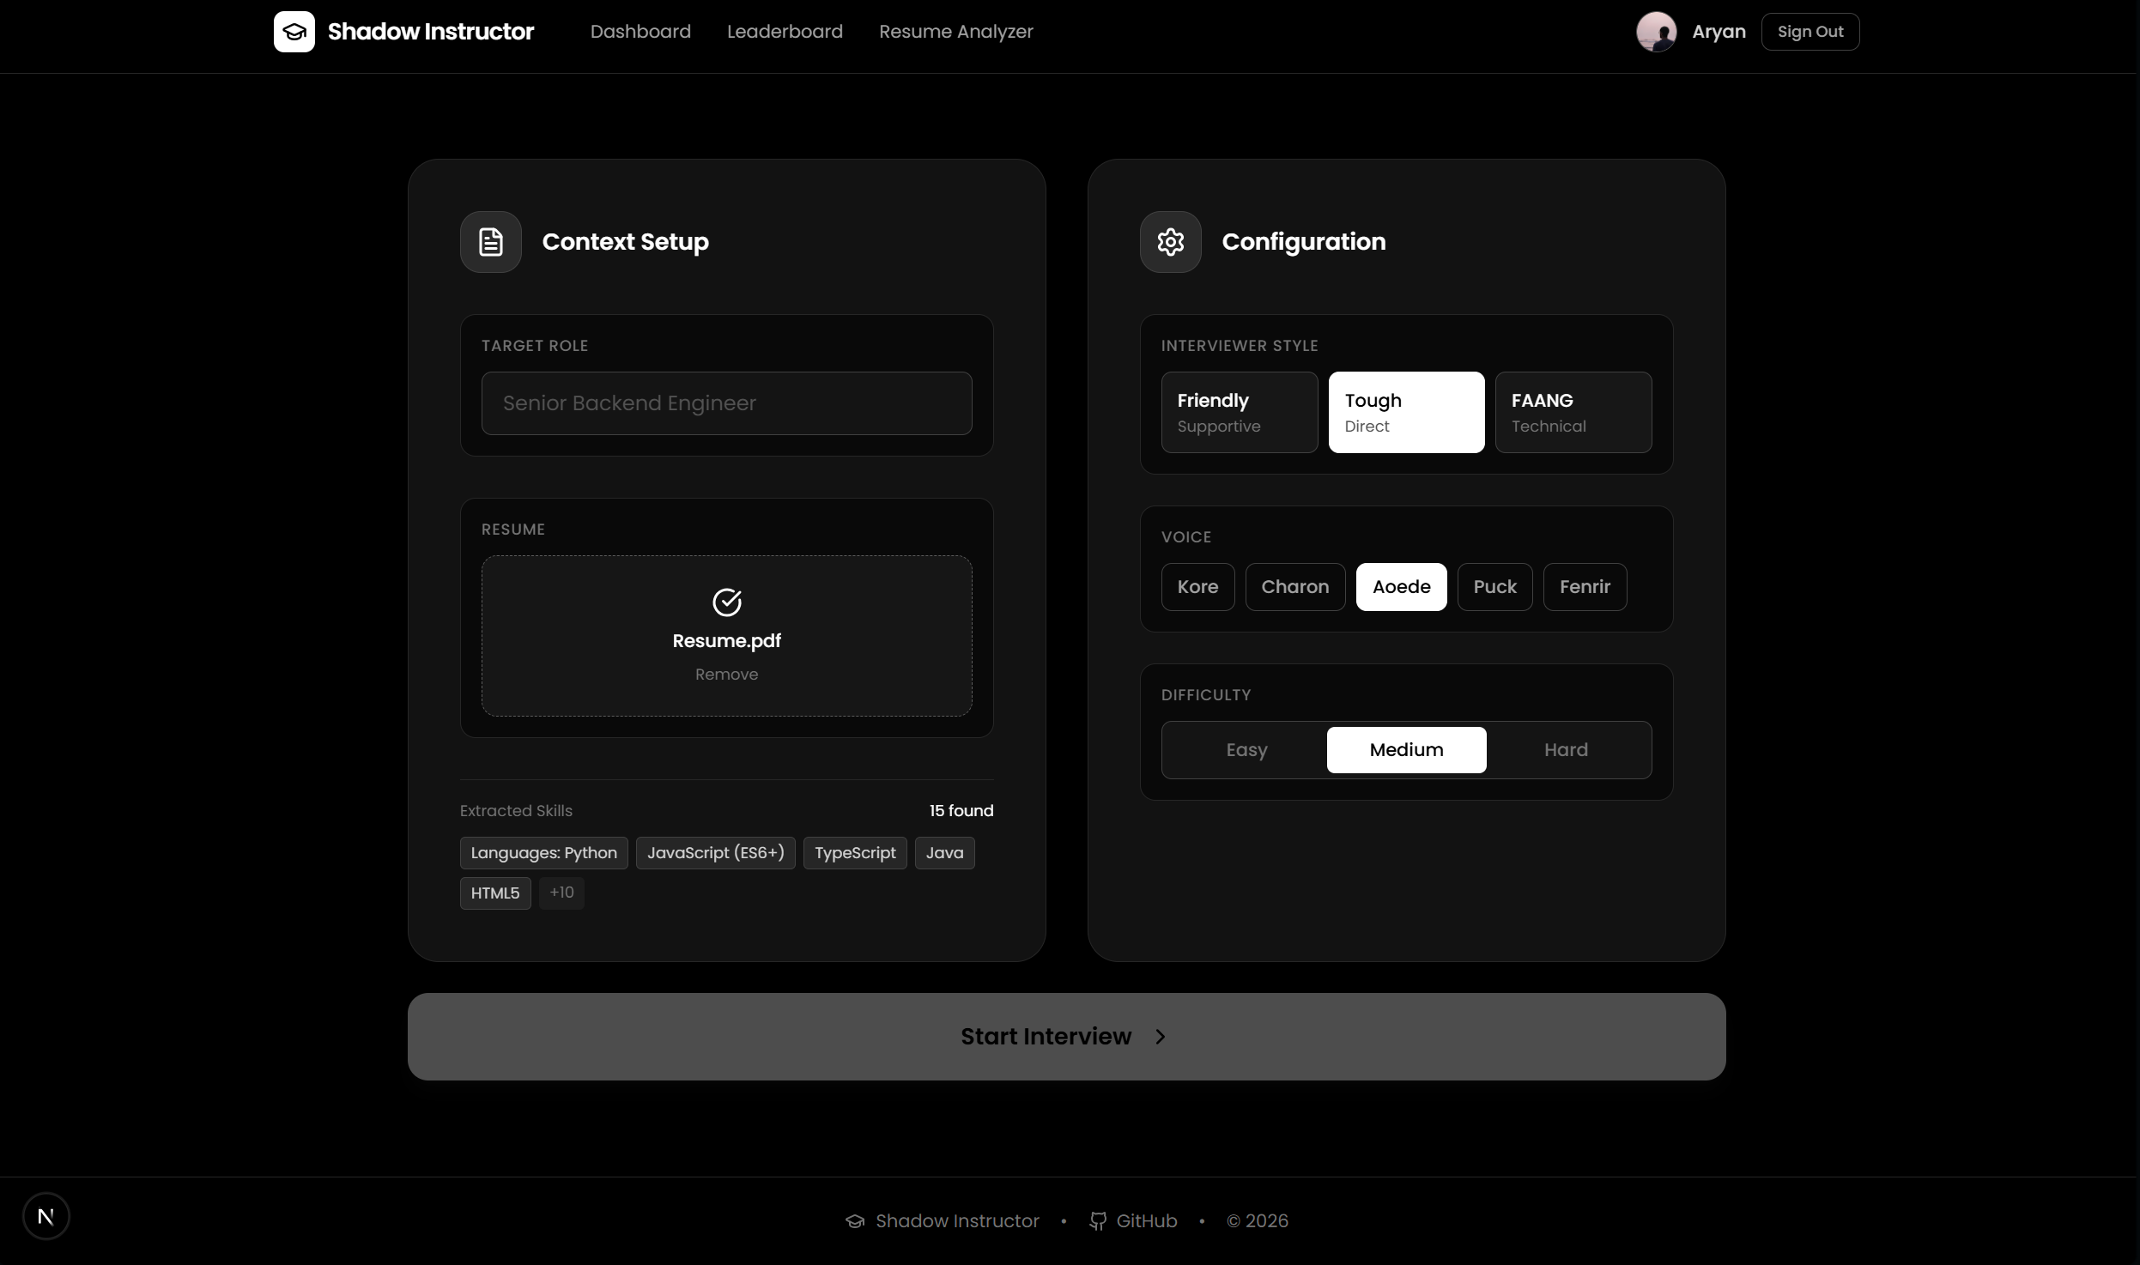Go to Resume Analyzer

[x=955, y=32]
